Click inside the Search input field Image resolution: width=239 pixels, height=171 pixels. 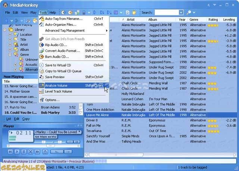pos(167,12)
